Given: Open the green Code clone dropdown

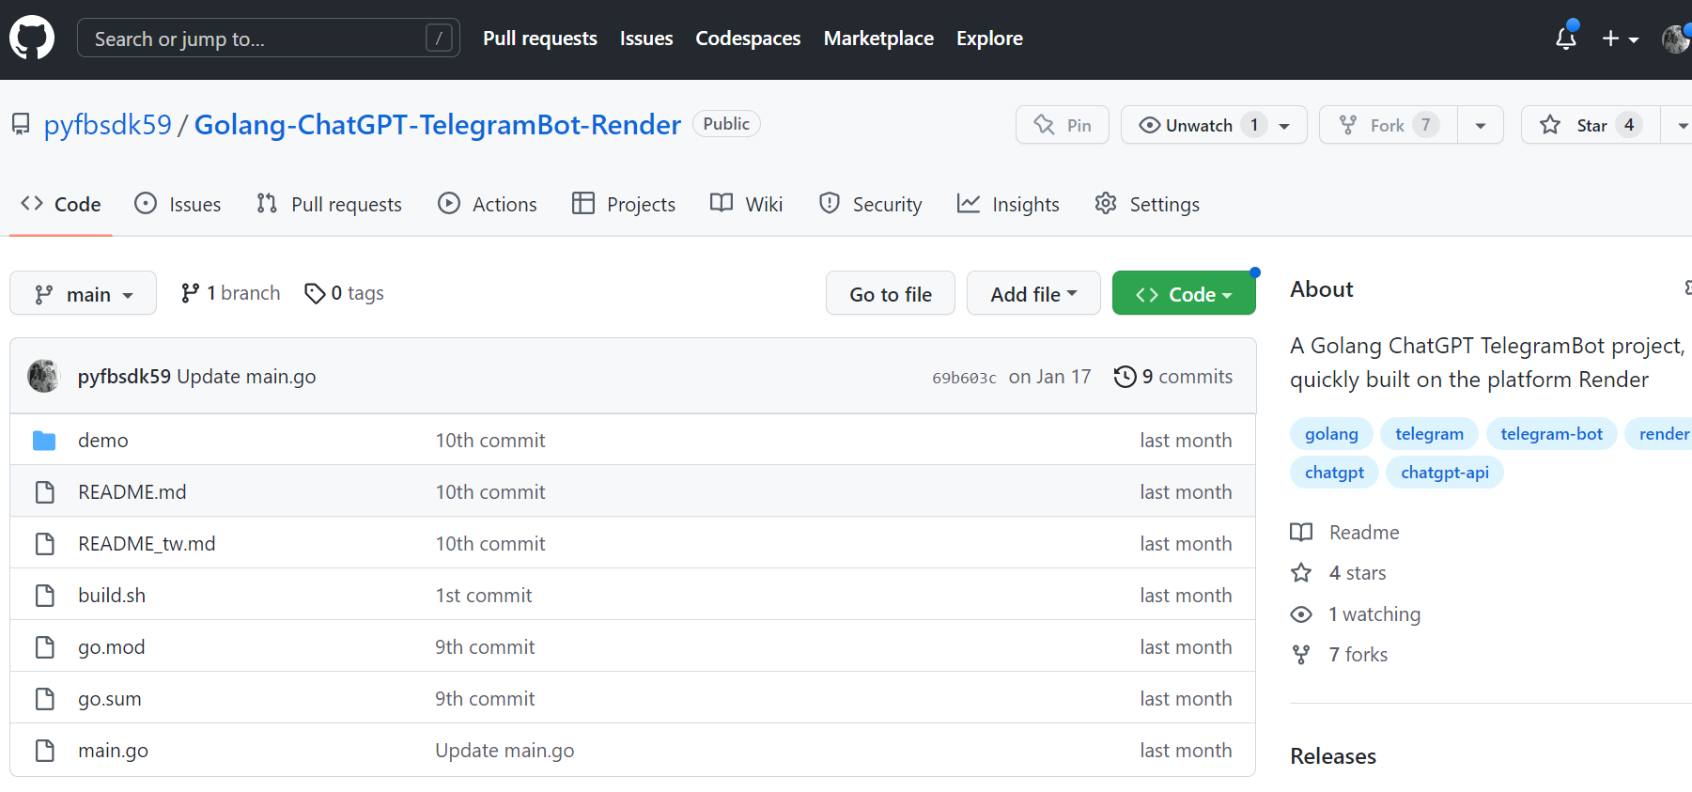Looking at the screenshot, I should click(1184, 294).
